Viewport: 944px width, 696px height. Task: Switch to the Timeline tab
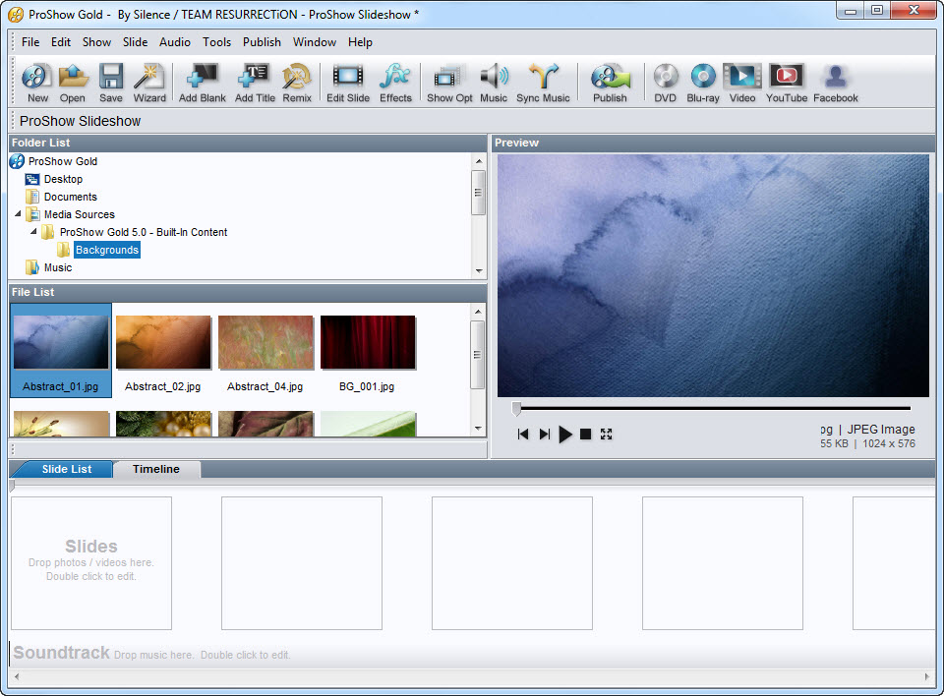click(155, 469)
